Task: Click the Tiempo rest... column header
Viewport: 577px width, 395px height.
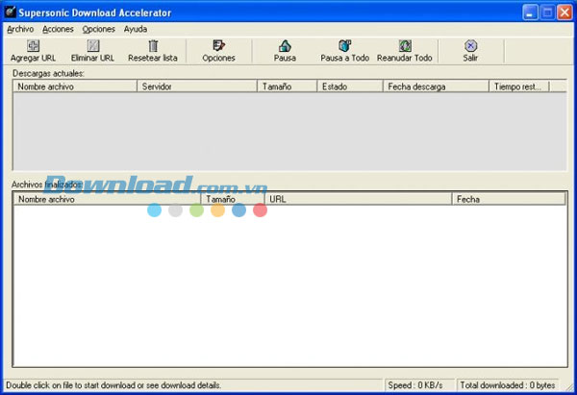Action: [519, 86]
